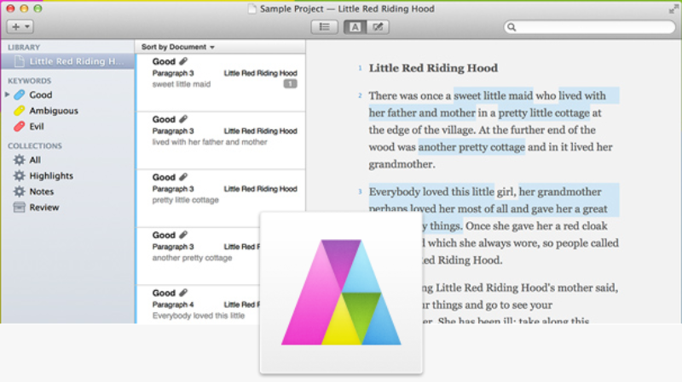This screenshot has height=382, width=682.
Task: Expand the Good keyword disclosure triangle
Action: pos(7,94)
